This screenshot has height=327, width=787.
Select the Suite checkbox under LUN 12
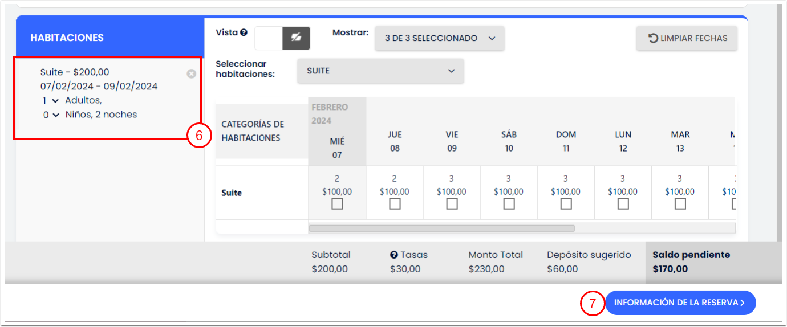tap(623, 203)
